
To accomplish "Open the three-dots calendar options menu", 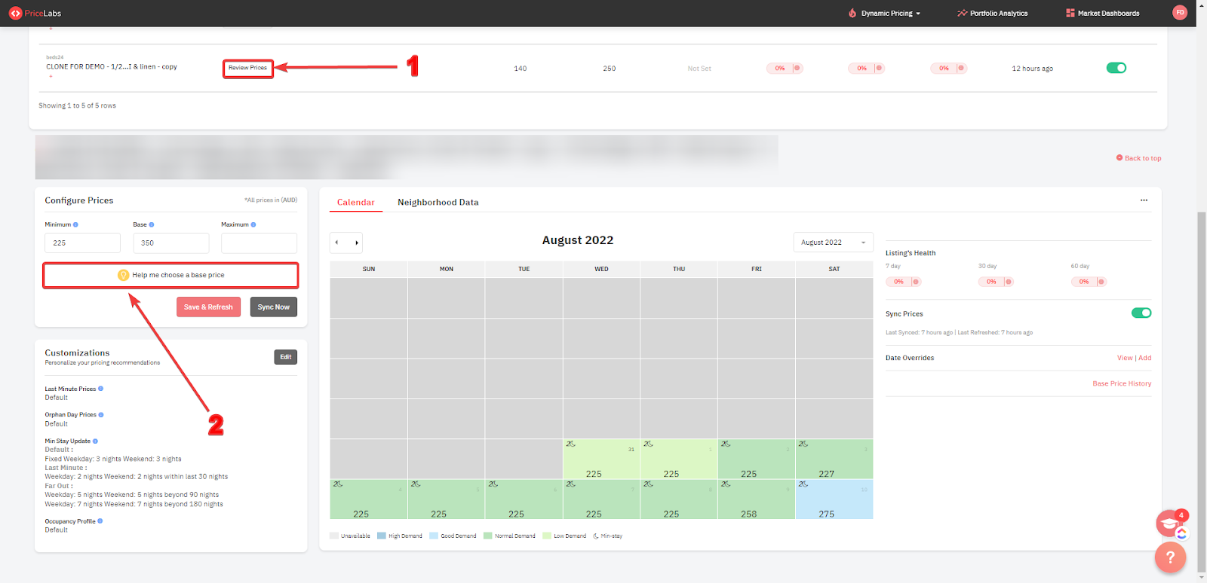I will click(1144, 200).
